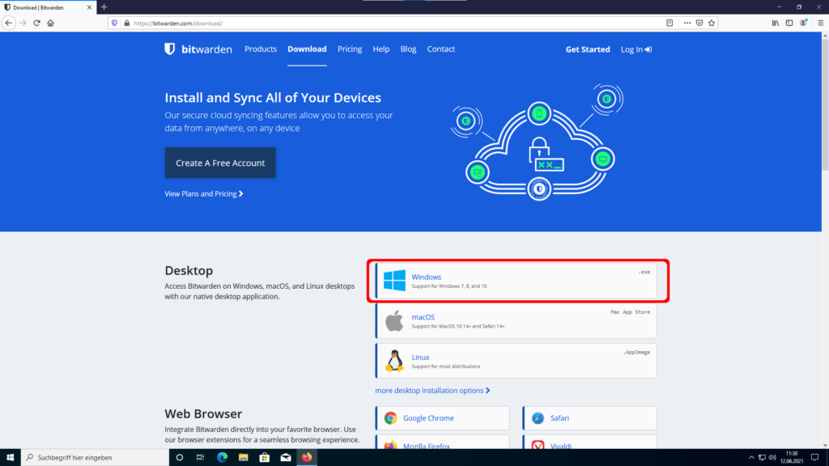This screenshot has width=829, height=466.
Task: Open Mail app from taskbar
Action: pos(286,458)
